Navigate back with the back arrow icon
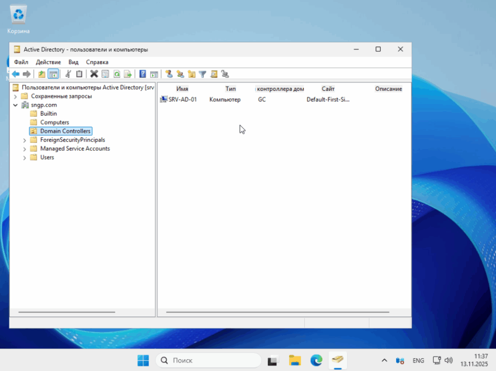This screenshot has width=496, height=371. click(15, 74)
